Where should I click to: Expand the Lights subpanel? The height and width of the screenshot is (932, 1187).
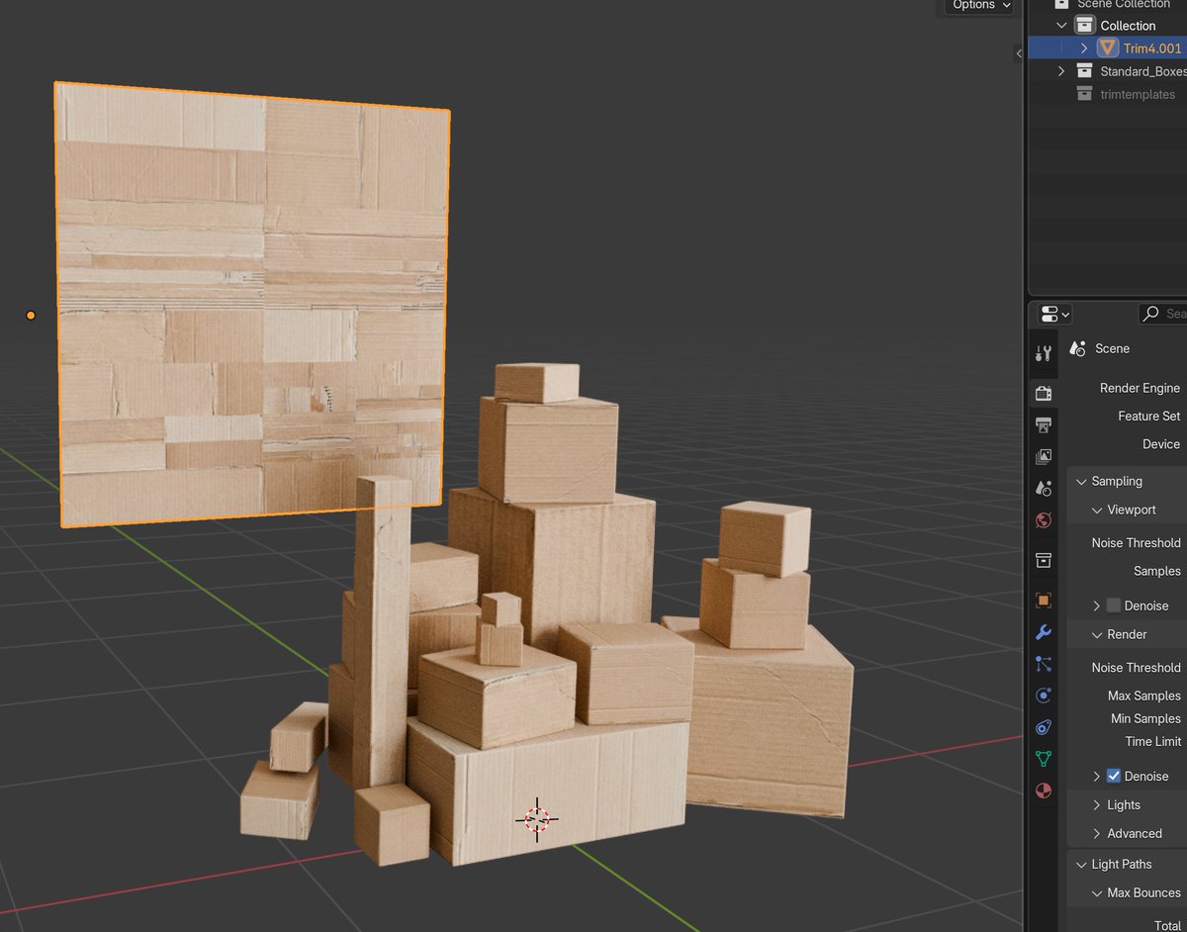1097,805
